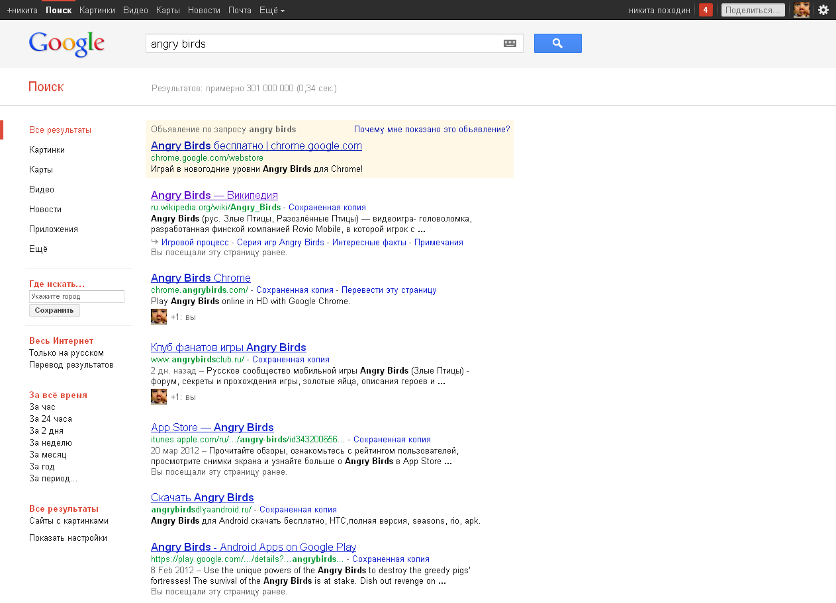
Task: Open Сохраненная копия of Wikipedia result
Action: [327, 208]
